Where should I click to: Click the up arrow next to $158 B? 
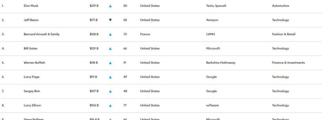[110, 35]
